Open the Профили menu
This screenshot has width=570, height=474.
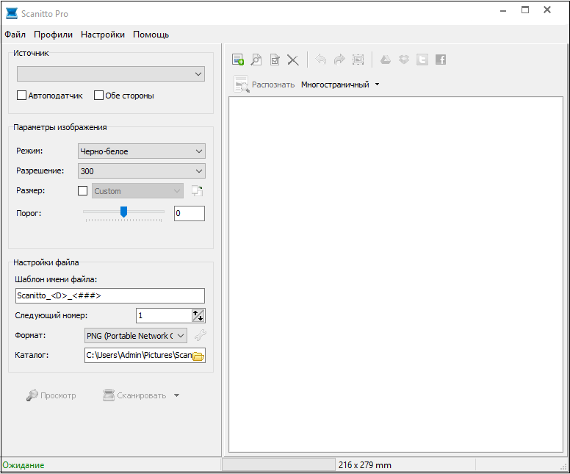53,35
